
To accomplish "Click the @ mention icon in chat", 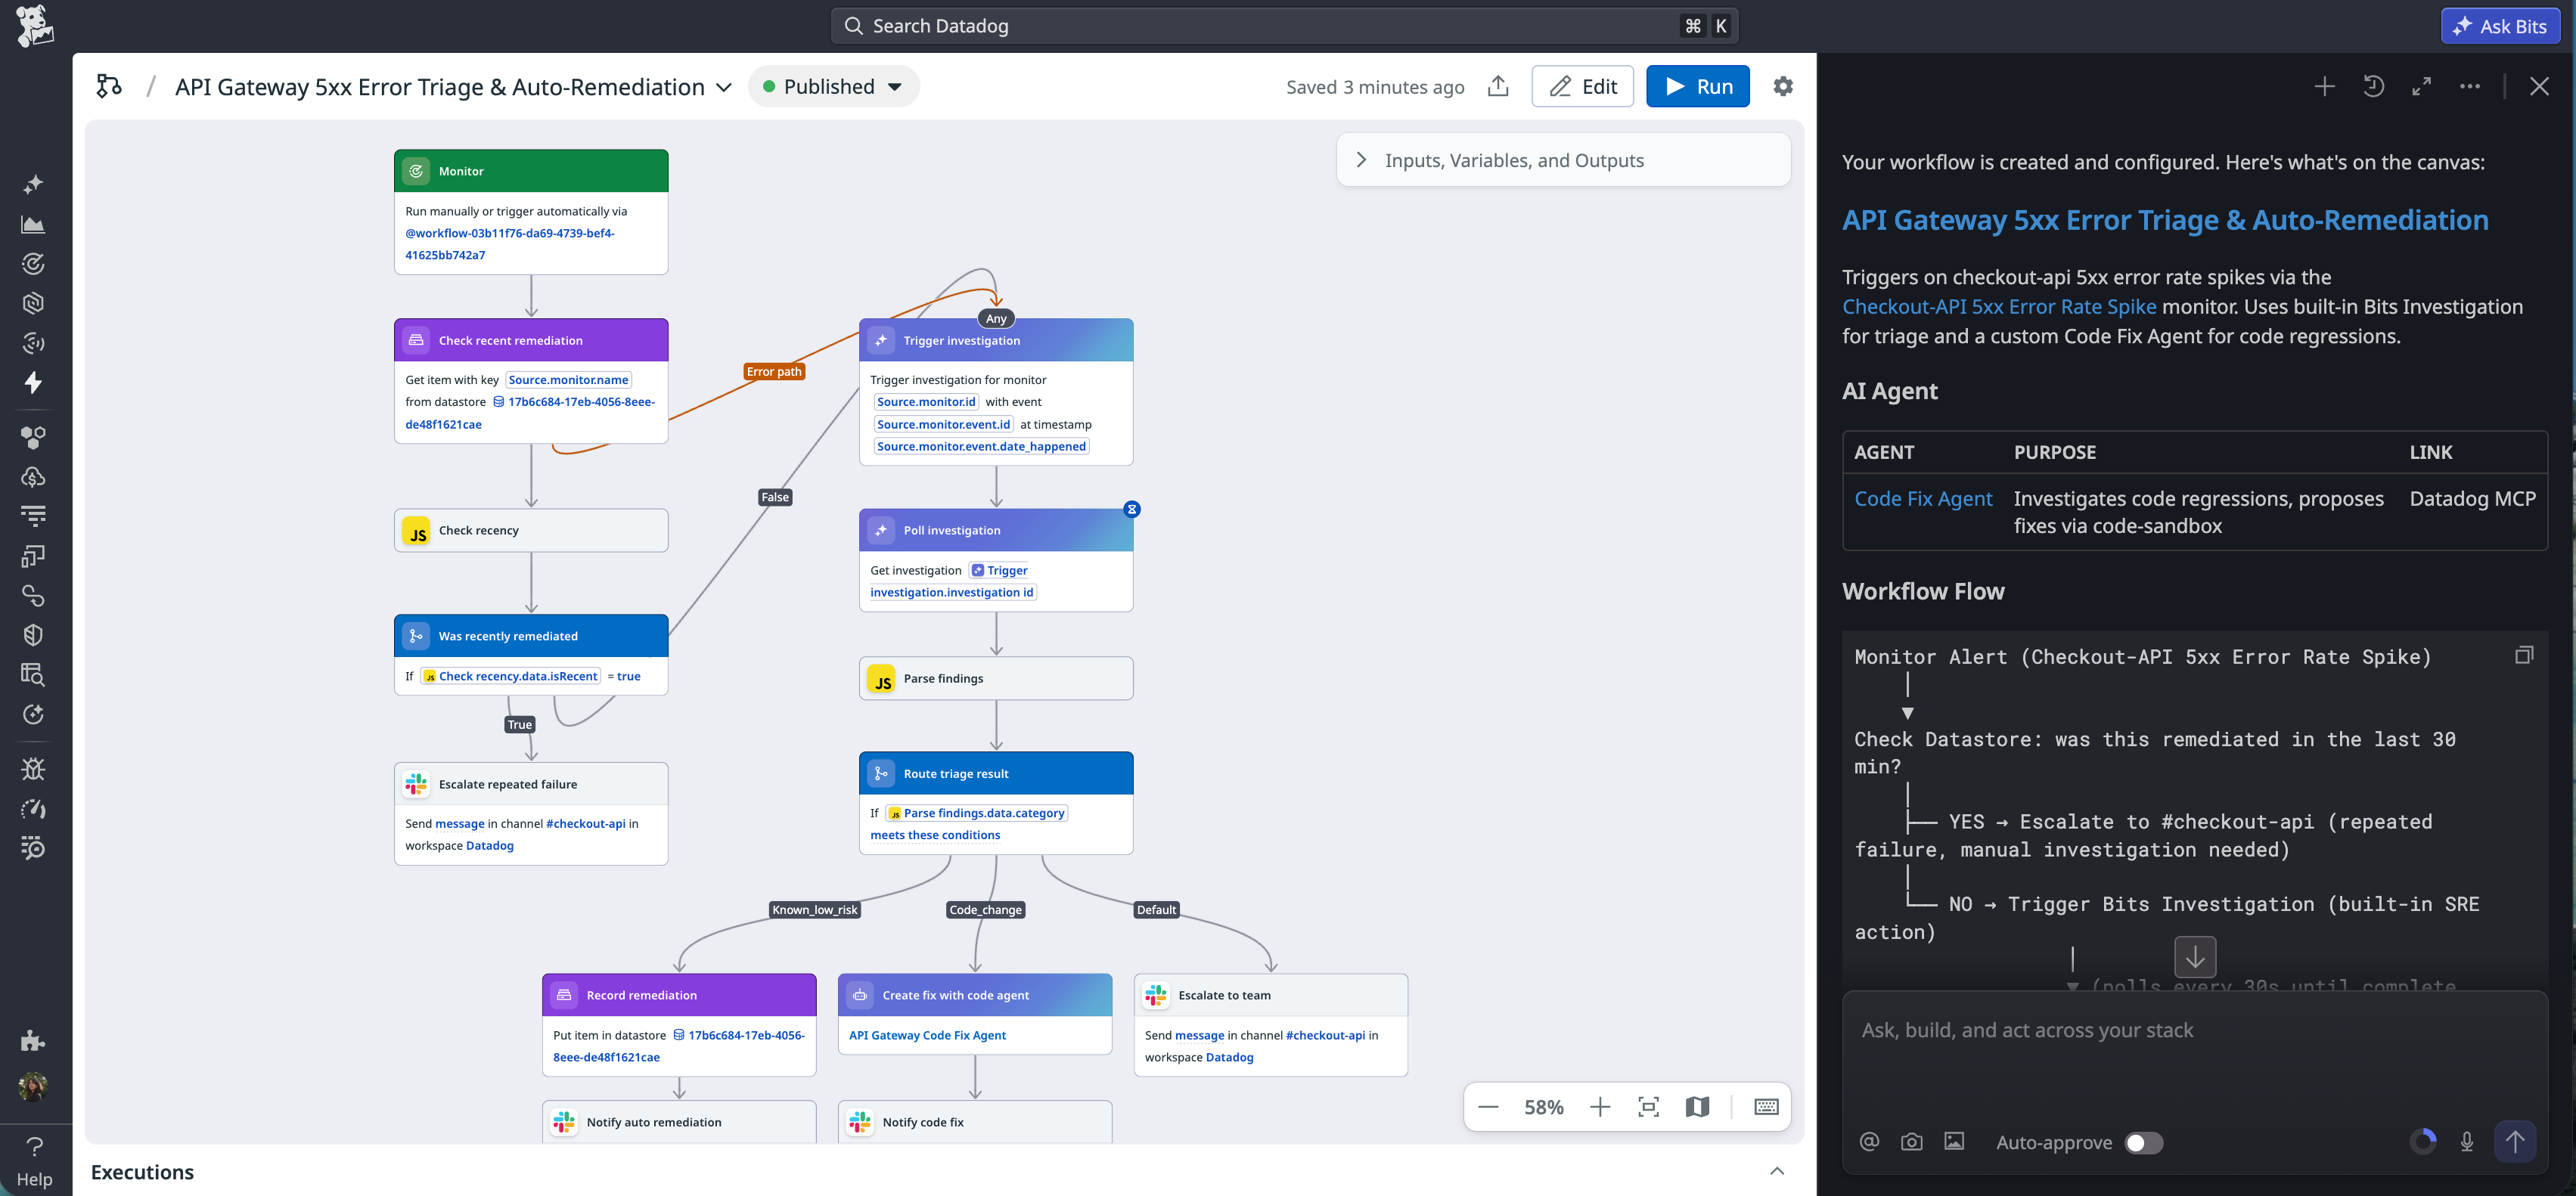I will click(x=1869, y=1142).
